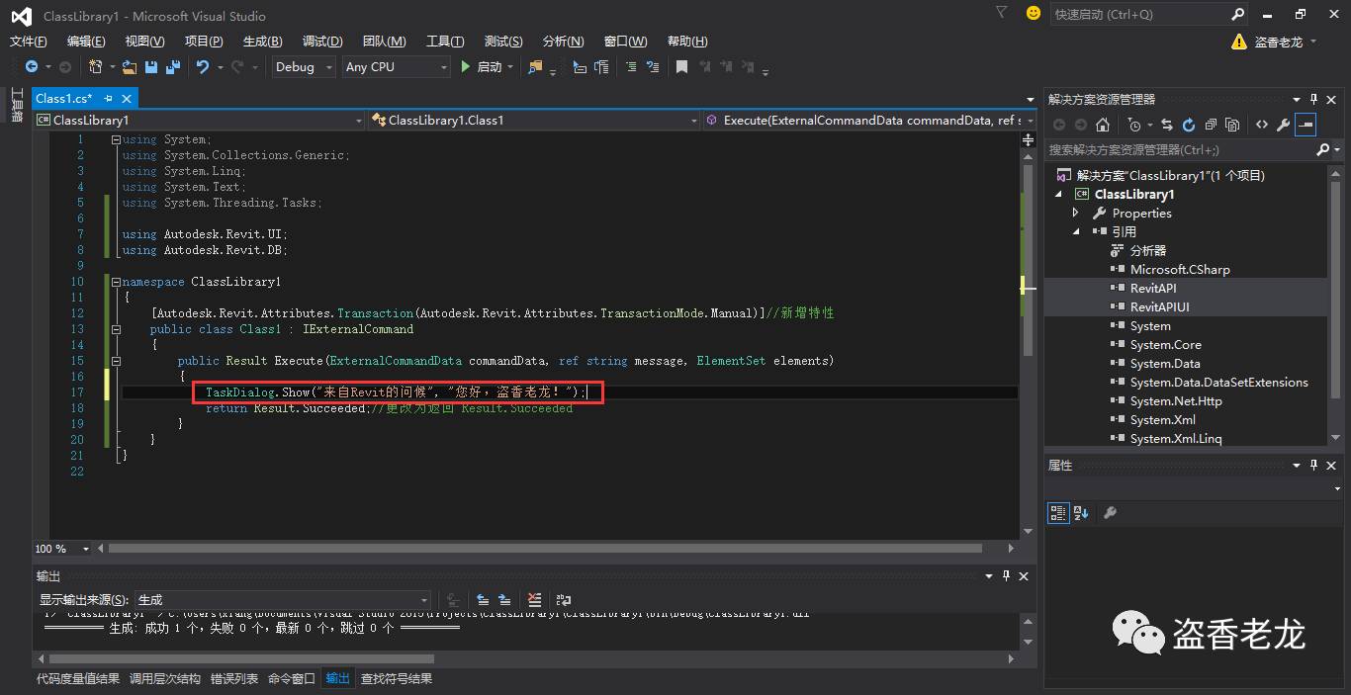
Task: Switch to the 错误列表 tab
Action: pos(234,678)
